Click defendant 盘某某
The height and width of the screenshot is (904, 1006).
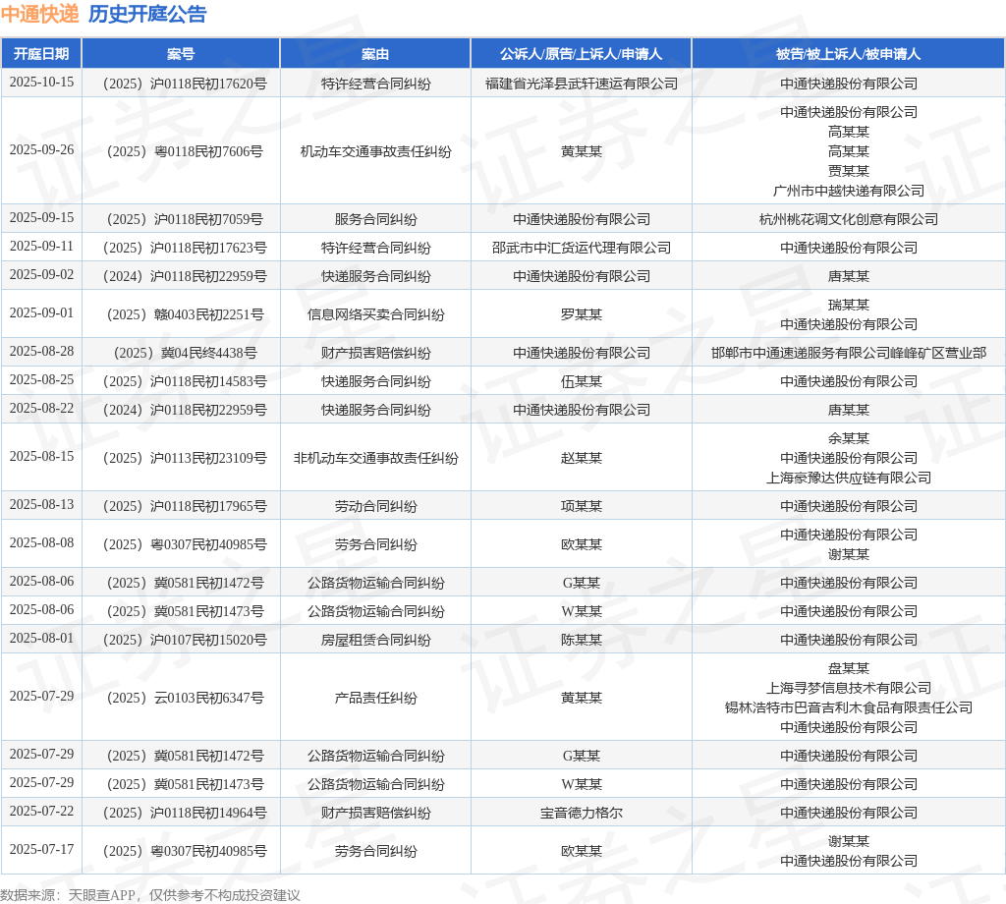click(848, 668)
